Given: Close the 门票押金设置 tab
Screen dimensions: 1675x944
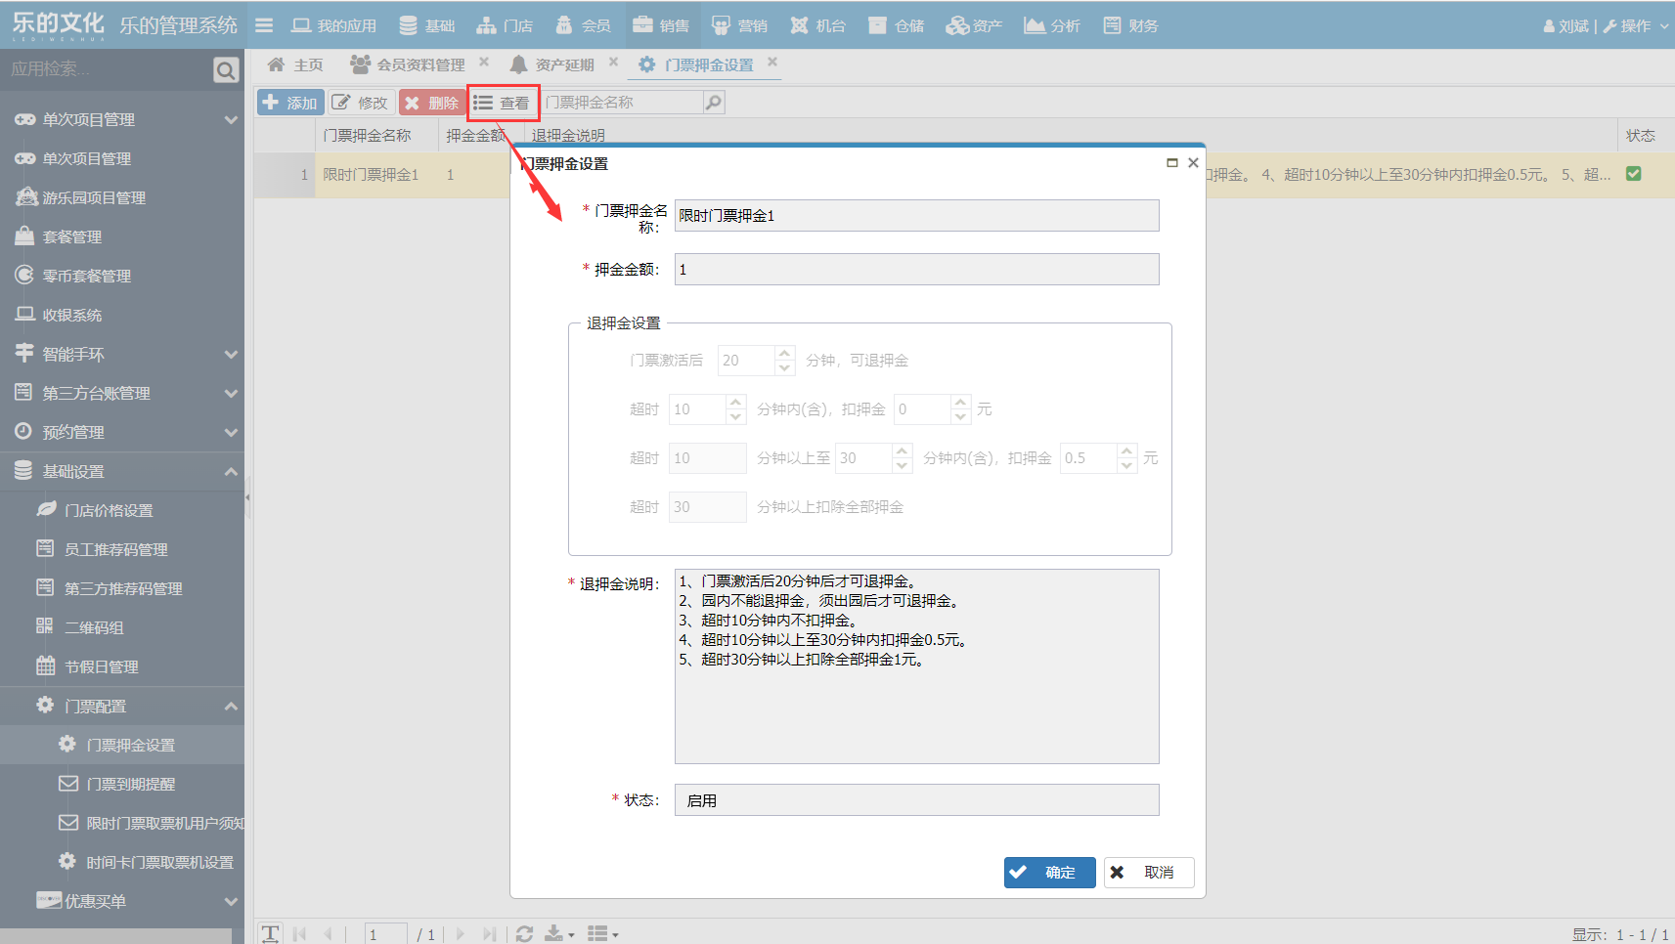Looking at the screenshot, I should (x=772, y=62).
